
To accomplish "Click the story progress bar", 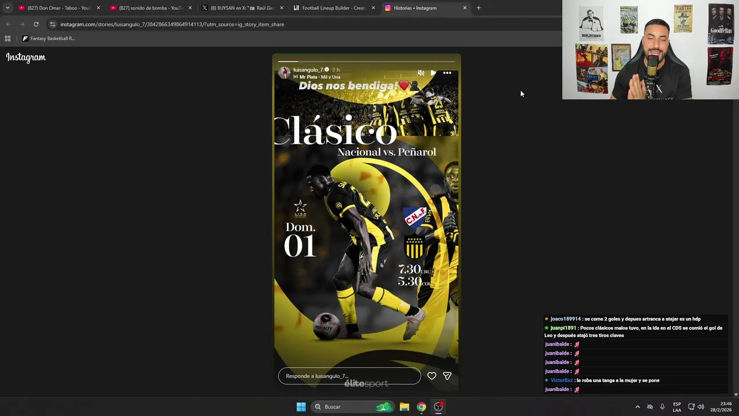I will tap(367, 61).
